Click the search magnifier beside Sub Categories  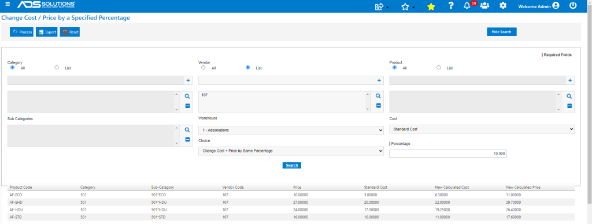(187, 130)
